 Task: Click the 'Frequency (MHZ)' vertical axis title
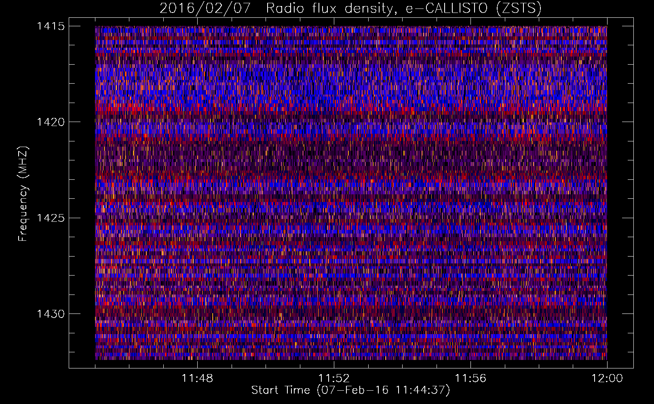23,194
